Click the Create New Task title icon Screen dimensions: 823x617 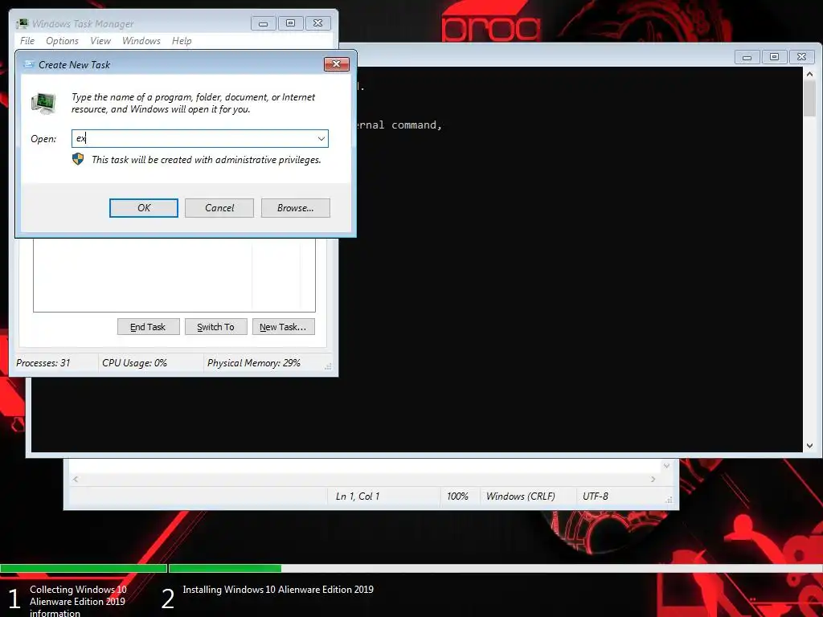click(x=30, y=64)
